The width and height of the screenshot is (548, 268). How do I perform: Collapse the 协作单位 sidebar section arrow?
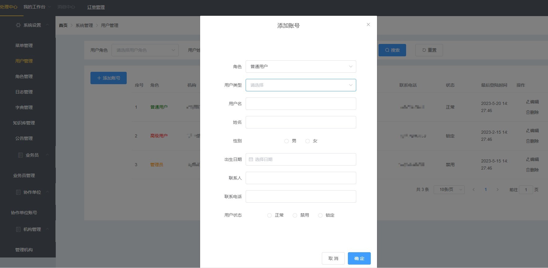pos(47,192)
